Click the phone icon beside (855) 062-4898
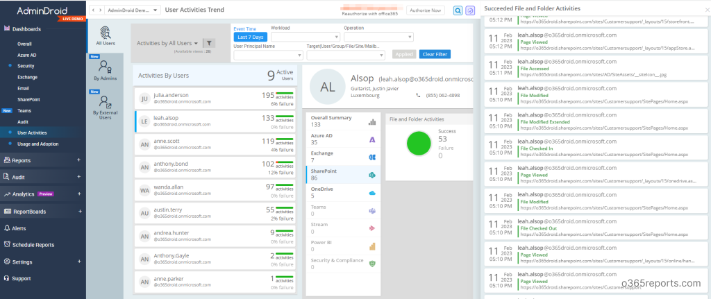 coord(418,96)
